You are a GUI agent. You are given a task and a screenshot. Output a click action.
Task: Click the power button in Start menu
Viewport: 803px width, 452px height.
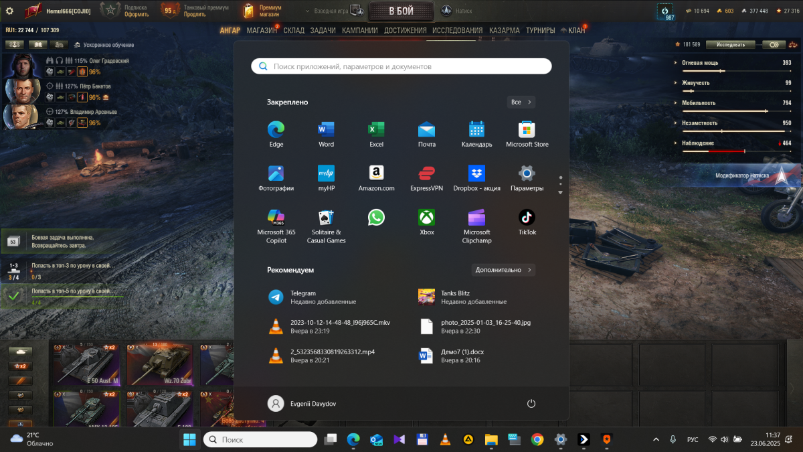click(x=531, y=403)
